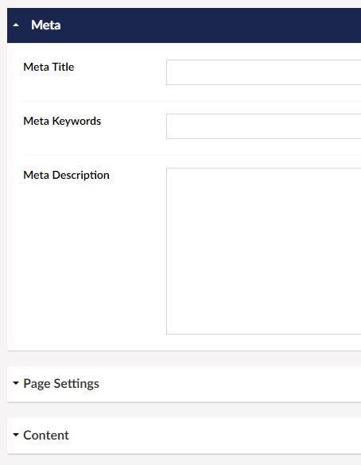This screenshot has height=465, width=361.
Task: Click the Meta Keywords label
Action: (x=62, y=121)
